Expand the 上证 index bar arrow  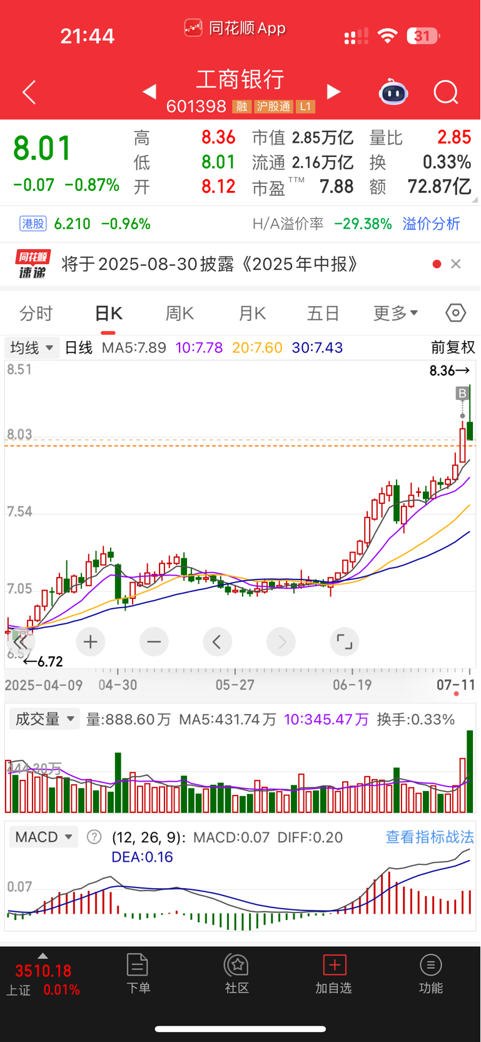43,956
